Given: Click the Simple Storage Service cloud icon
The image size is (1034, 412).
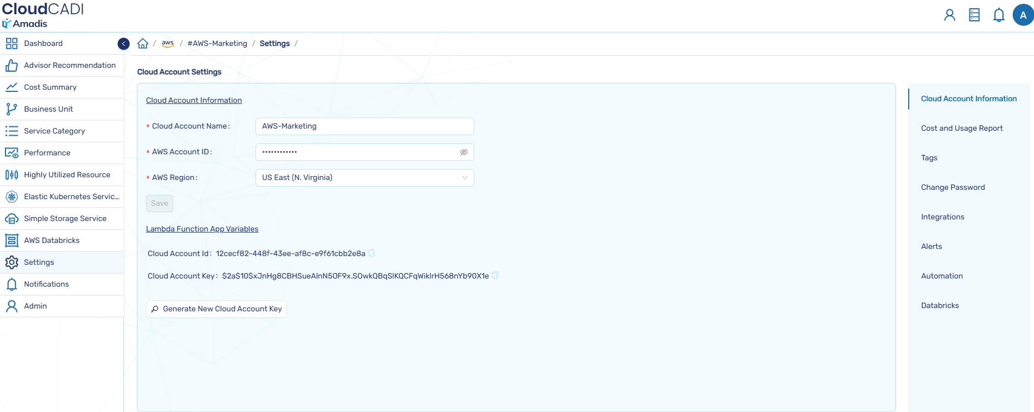Looking at the screenshot, I should (x=11, y=218).
